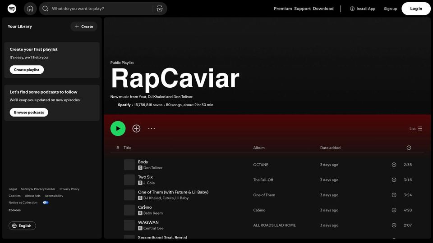The image size is (433, 243).
Task: Open Spotify profile link under playlist title
Action: (124, 105)
